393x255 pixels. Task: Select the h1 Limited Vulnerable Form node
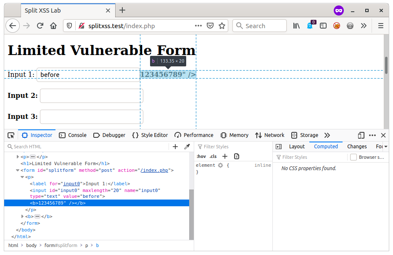(x=65, y=163)
